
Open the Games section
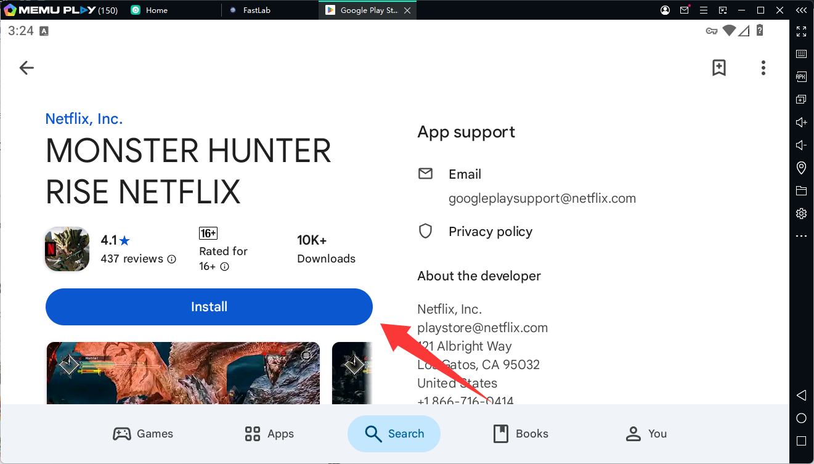(143, 434)
